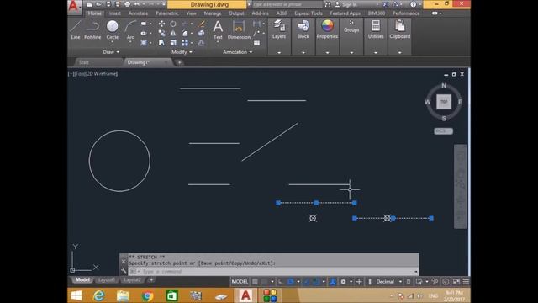Insert a Table from Annotation panel
The width and height of the screenshot is (538, 303).
pos(256,43)
